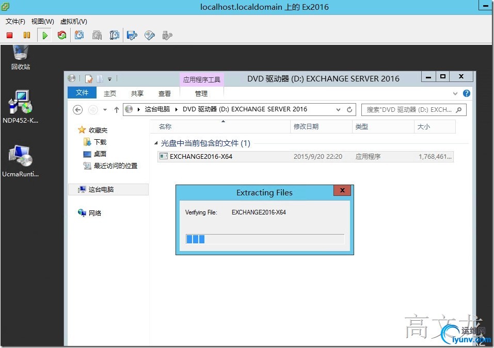Expand the arrow before 这台电脑 in address bar

[139, 109]
